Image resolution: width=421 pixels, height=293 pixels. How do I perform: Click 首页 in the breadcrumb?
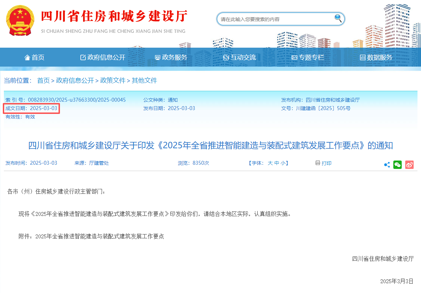tap(43, 81)
